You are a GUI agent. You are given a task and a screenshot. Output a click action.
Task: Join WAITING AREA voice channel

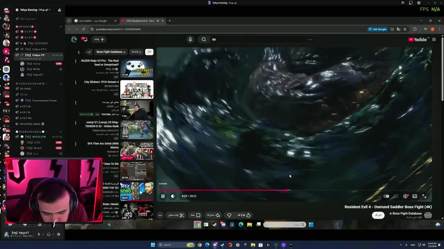(x=39, y=124)
